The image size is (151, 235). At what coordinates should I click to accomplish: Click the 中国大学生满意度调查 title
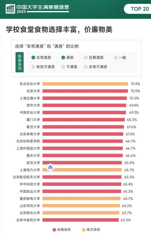43,7
